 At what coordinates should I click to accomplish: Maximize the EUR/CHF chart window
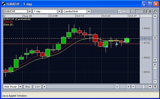(x=150, y=4)
